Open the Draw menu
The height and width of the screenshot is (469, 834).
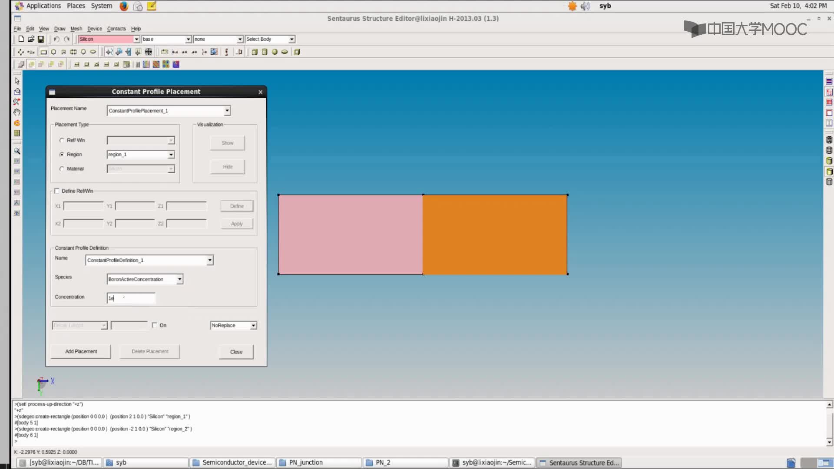coord(60,29)
